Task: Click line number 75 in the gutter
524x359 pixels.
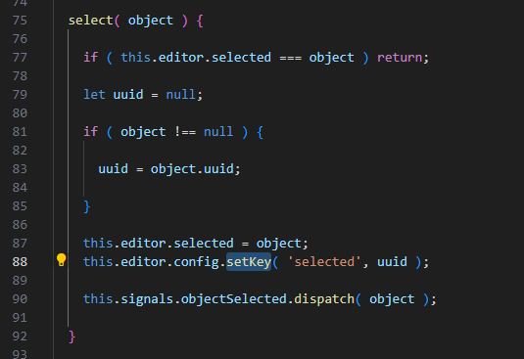Action: 20,21
